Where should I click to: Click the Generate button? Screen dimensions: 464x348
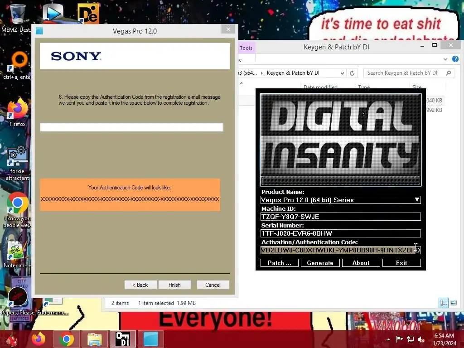320,263
